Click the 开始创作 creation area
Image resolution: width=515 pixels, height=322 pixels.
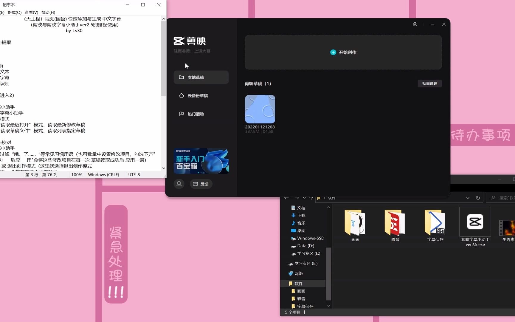(343, 52)
